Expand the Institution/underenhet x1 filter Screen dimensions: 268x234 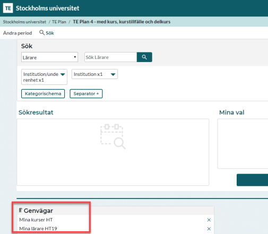click(x=44, y=77)
